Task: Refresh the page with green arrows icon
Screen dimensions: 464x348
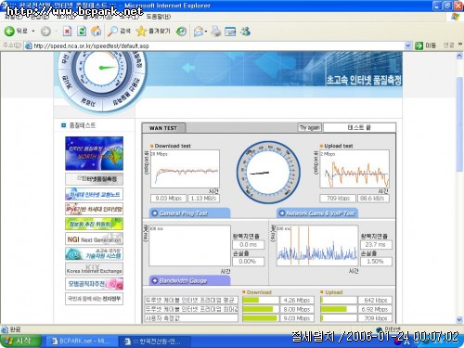Action: 82,32
